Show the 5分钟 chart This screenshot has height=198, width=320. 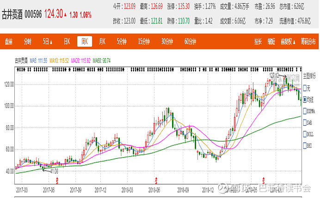point(122,42)
